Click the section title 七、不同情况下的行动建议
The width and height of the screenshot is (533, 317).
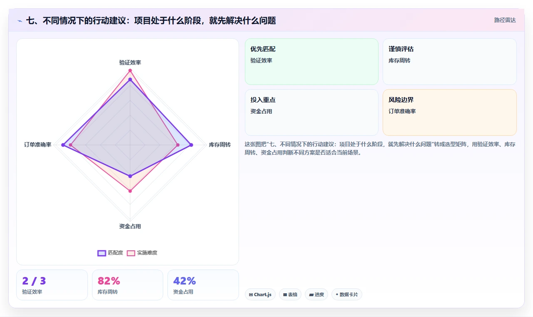151,20
